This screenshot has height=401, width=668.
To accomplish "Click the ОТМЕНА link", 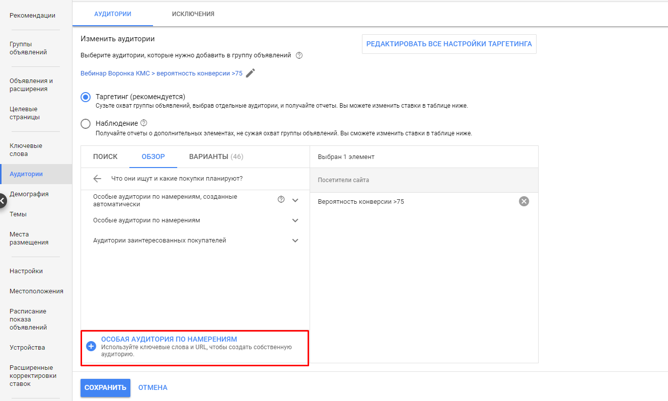I will coord(153,387).
